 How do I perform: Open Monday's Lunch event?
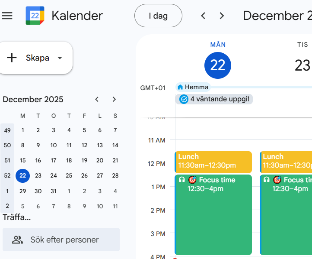coord(213,162)
